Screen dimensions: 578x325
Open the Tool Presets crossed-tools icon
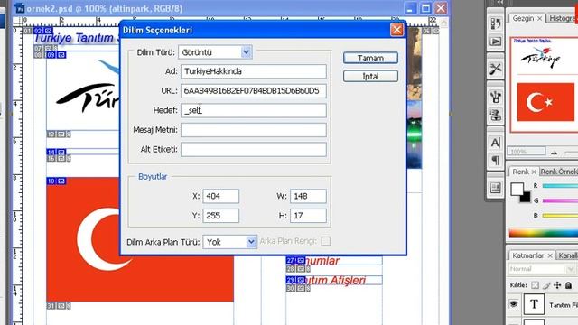(x=496, y=69)
